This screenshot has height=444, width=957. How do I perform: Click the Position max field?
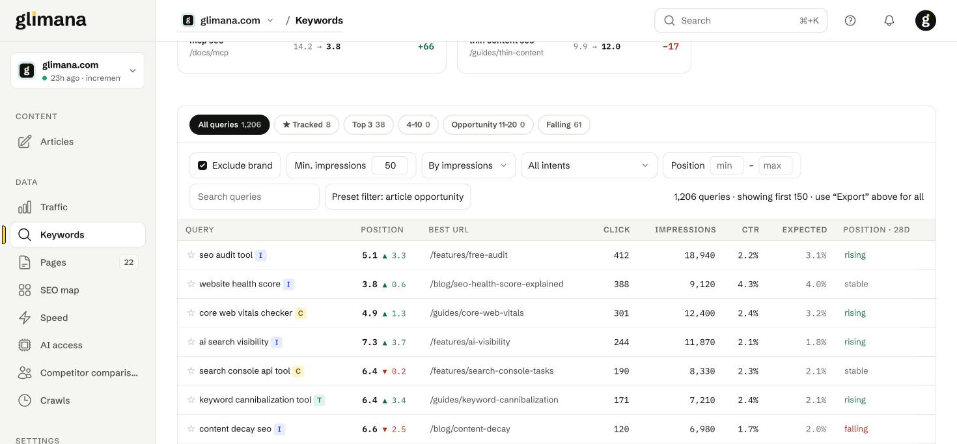(x=775, y=165)
